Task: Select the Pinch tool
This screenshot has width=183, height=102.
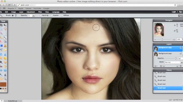Action: (5, 70)
